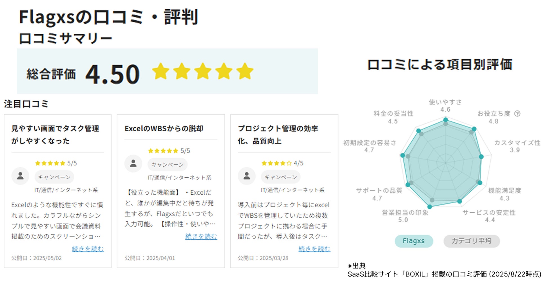Image resolution: width=549 pixels, height=288 pixels.
Task: Click the main title Flagxsの口コミ・評判
Action: coord(108,17)
